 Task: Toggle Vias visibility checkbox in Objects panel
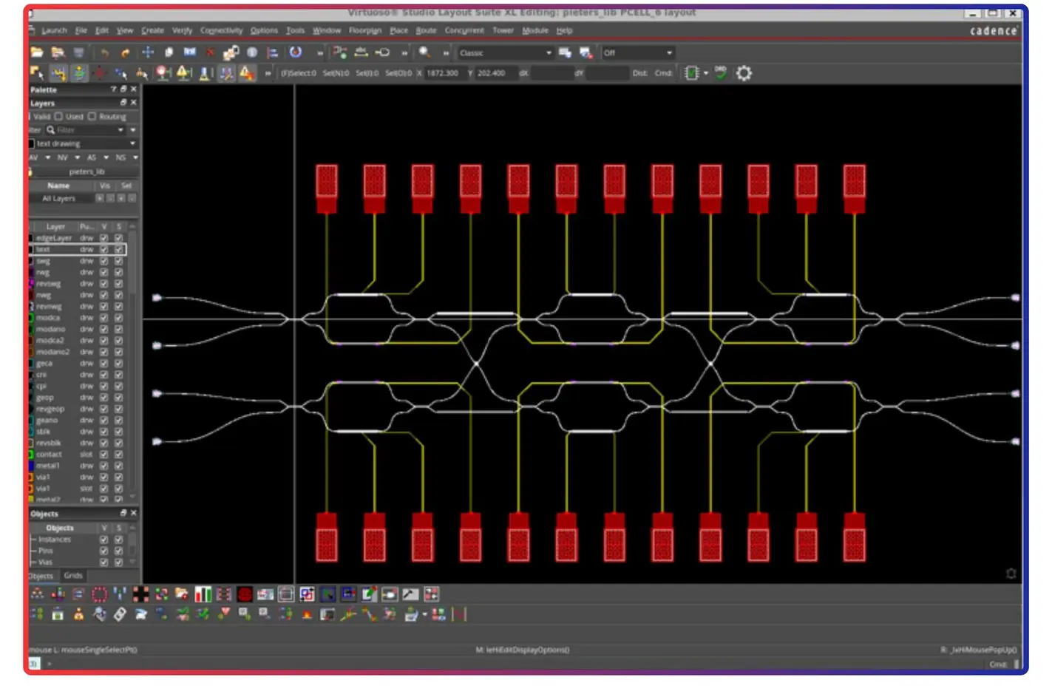coord(104,562)
